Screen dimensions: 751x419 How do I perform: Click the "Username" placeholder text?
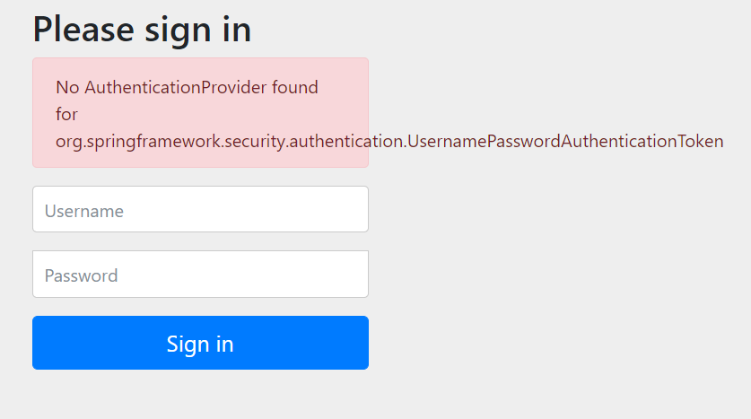pyautogui.click(x=83, y=211)
